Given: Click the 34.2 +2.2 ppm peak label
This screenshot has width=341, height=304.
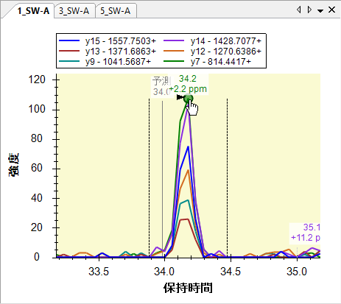Looking at the screenshot, I should coord(188,84).
